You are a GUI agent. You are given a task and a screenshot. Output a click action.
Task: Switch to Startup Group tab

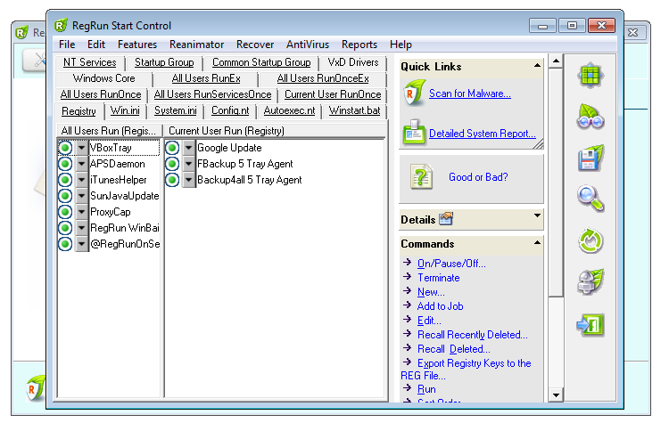pos(164,62)
